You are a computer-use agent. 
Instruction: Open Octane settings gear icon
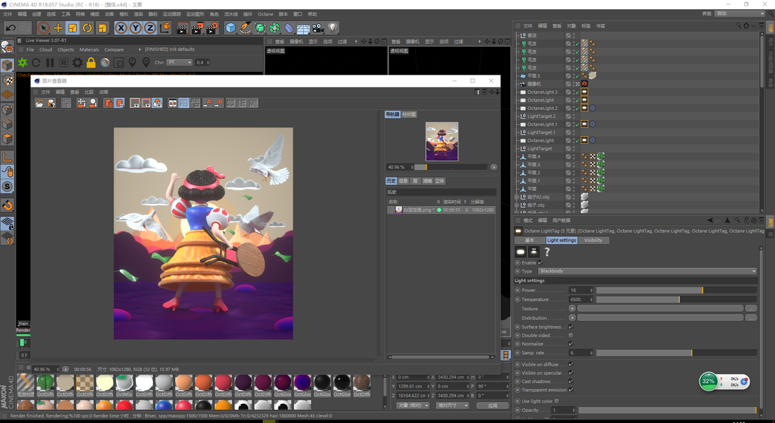tap(78, 63)
